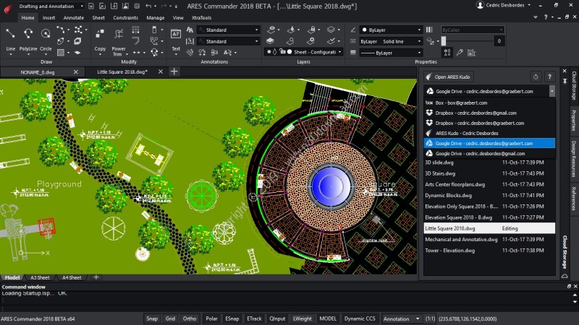Select Box - box@graebert.com account
This screenshot has width=579, height=325.
coord(489,103)
